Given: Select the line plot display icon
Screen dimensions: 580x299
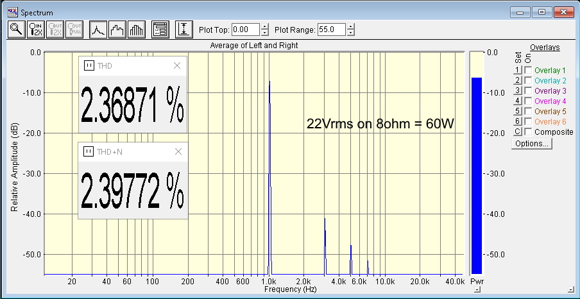Looking at the screenshot, I should point(98,30).
